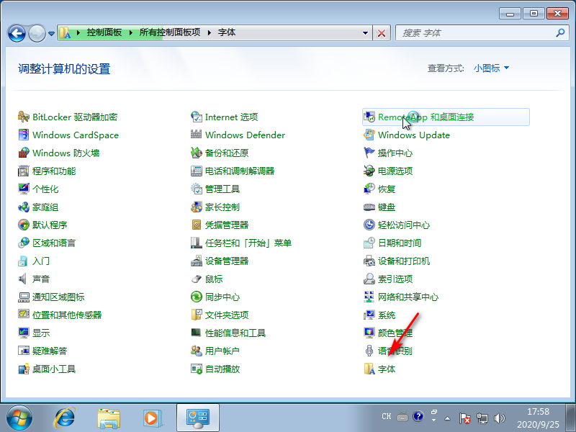
Task: Click the volume icon in system tray
Action: point(499,418)
